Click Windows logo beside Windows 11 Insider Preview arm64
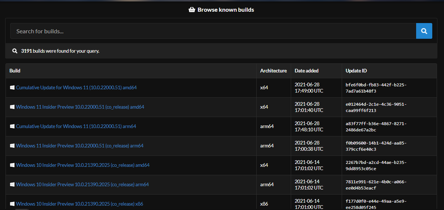 [12, 146]
